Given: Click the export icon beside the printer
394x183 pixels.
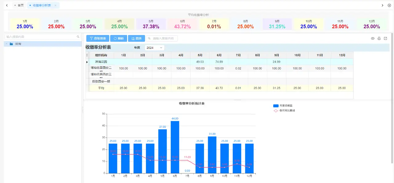Looking at the screenshot, I should pyautogui.click(x=385, y=38).
